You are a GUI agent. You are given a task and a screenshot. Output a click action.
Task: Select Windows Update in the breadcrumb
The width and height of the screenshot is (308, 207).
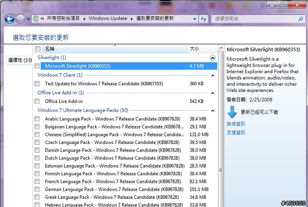[x=108, y=18]
